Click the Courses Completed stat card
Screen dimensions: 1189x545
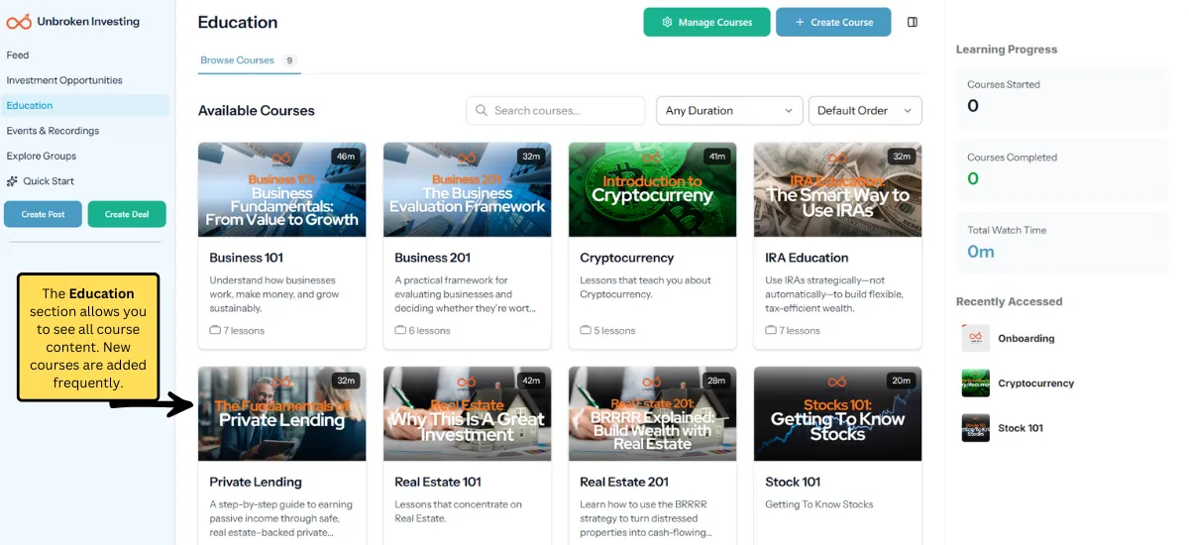(x=1062, y=170)
